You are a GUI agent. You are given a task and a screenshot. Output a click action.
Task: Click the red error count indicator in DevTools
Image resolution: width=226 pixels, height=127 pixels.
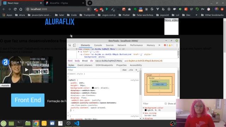(x=166, y=45)
